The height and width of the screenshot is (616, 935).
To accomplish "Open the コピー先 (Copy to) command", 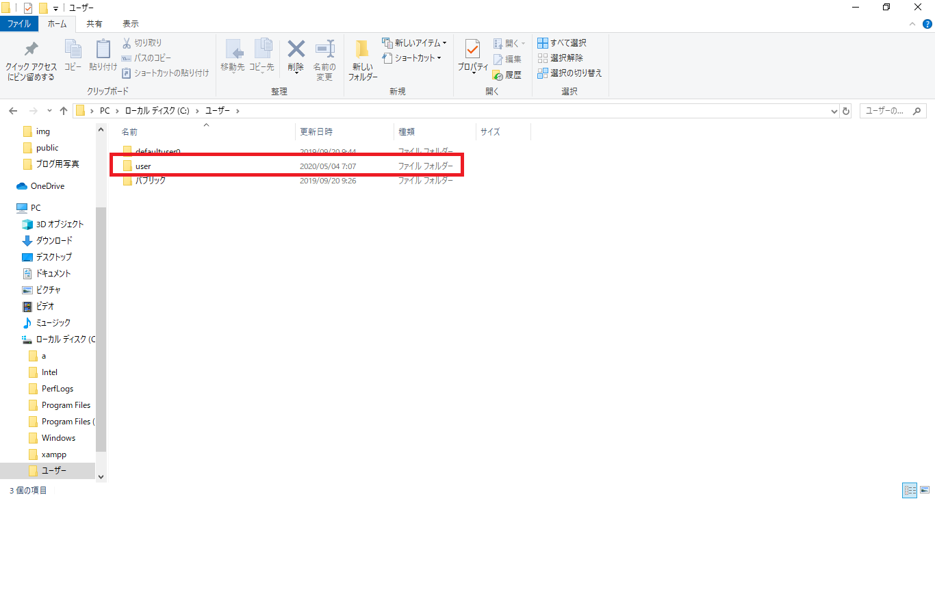I will coord(261,55).
